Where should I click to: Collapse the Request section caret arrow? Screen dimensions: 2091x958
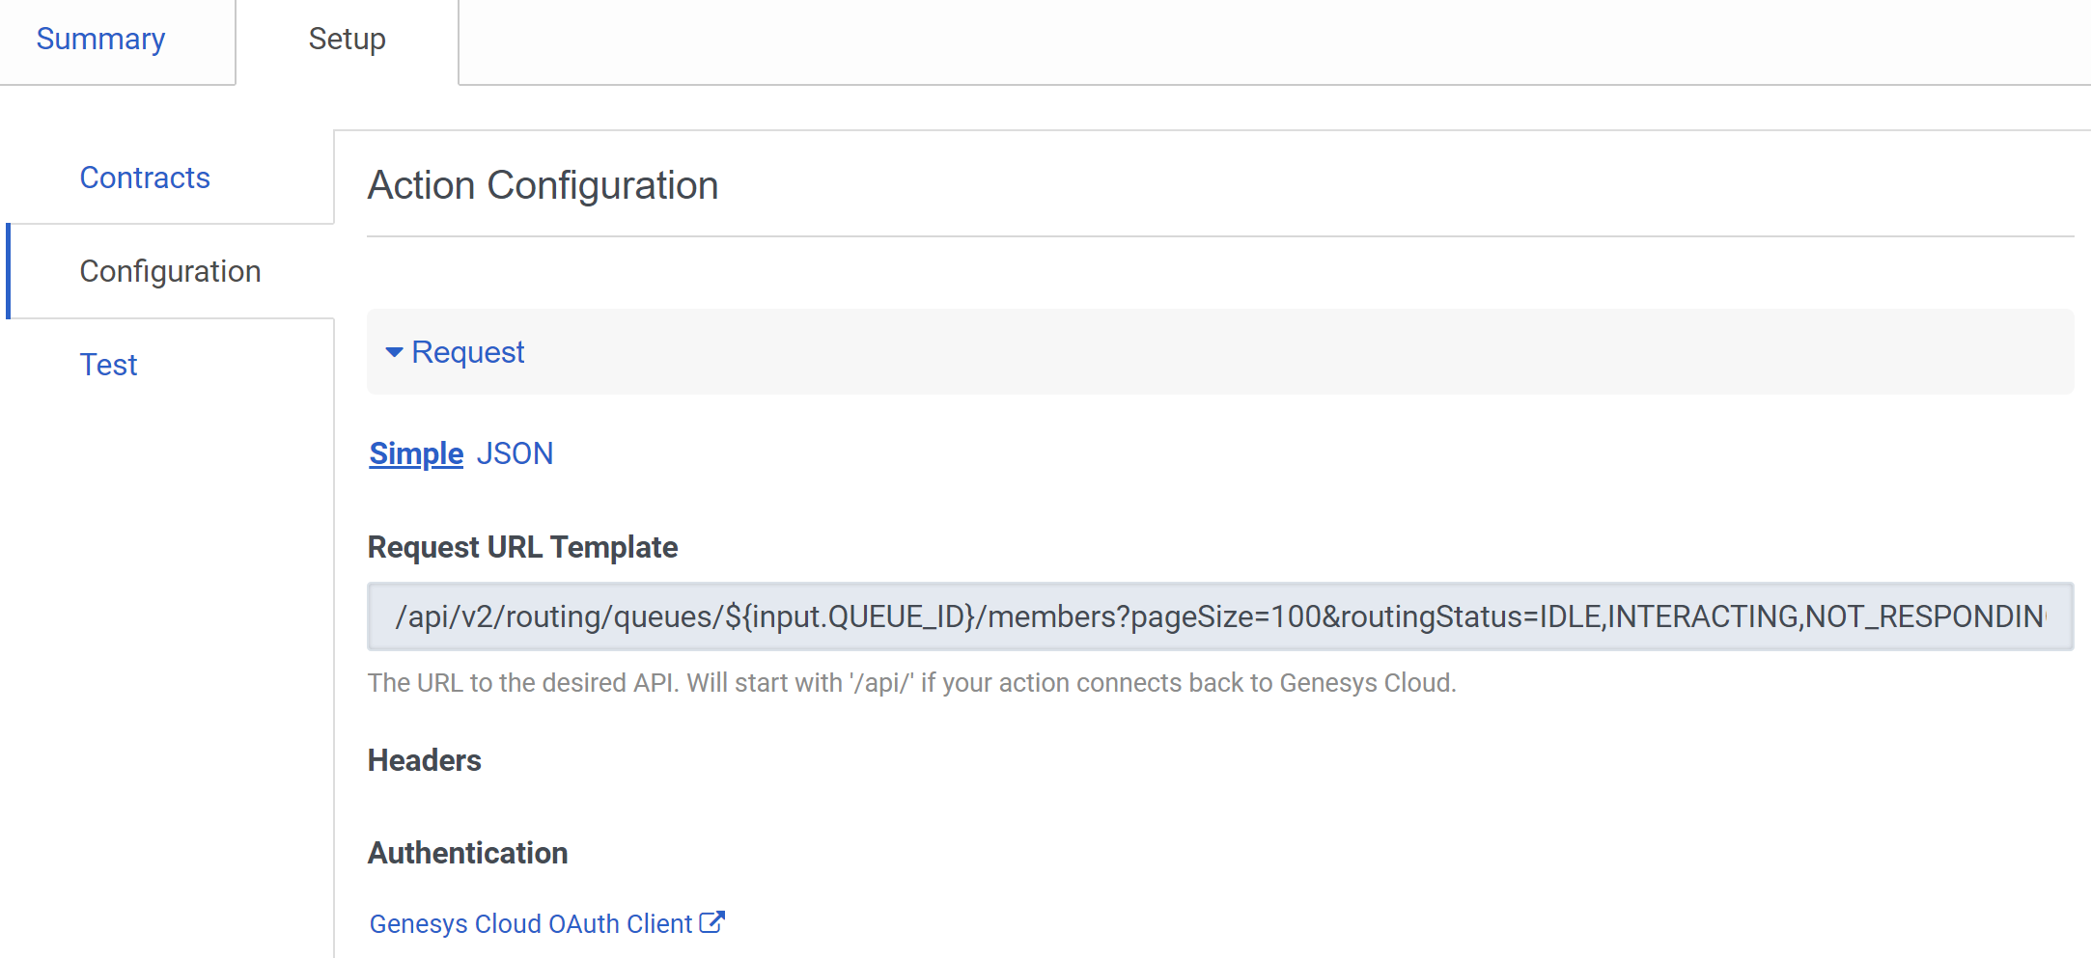394,352
